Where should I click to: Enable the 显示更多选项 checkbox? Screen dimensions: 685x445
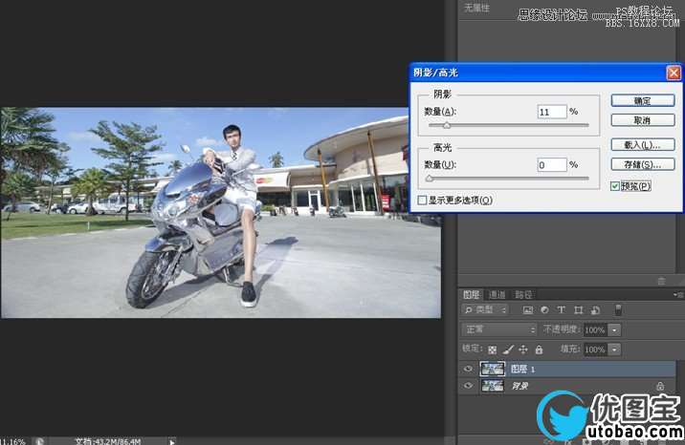point(422,201)
